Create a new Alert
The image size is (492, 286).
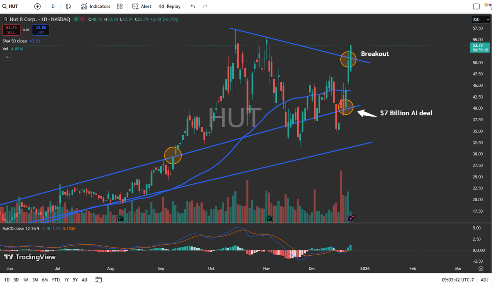click(x=141, y=6)
